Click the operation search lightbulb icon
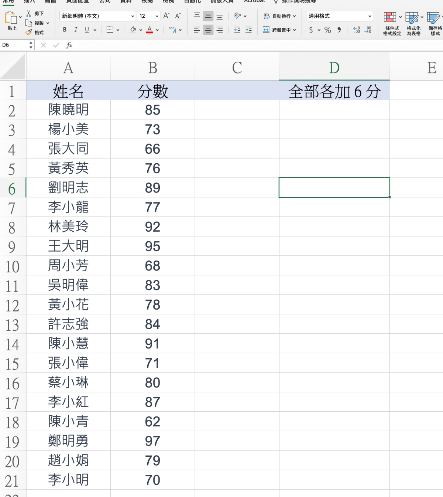 click(x=276, y=1)
